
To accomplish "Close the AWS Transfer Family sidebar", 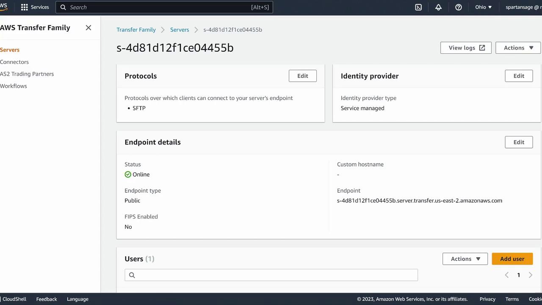I will click(88, 28).
